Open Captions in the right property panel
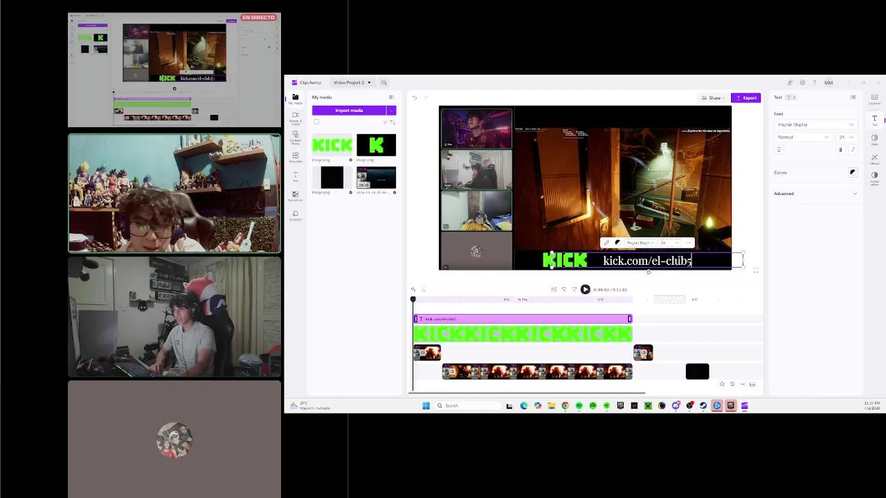Viewport: 886px width, 498px height. tap(874, 100)
